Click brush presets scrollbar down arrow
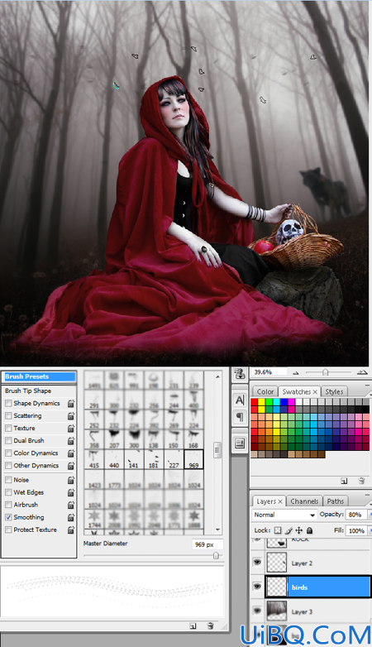 click(x=217, y=530)
